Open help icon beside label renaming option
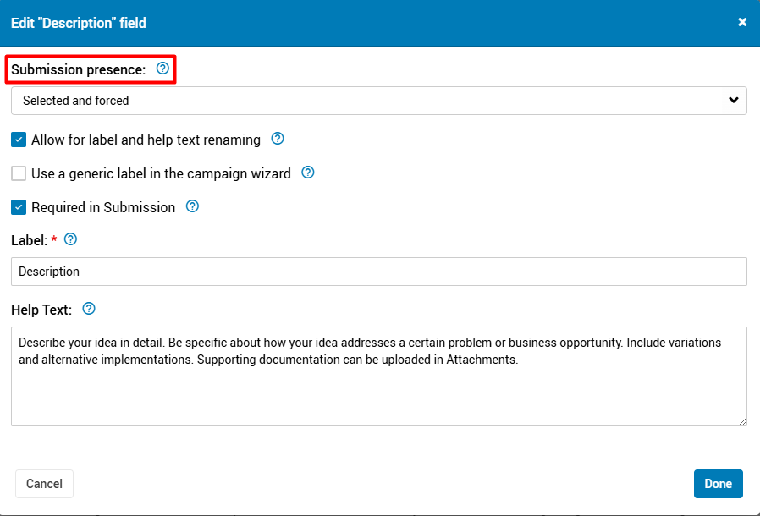Image resolution: width=760 pixels, height=516 pixels. pyautogui.click(x=278, y=139)
